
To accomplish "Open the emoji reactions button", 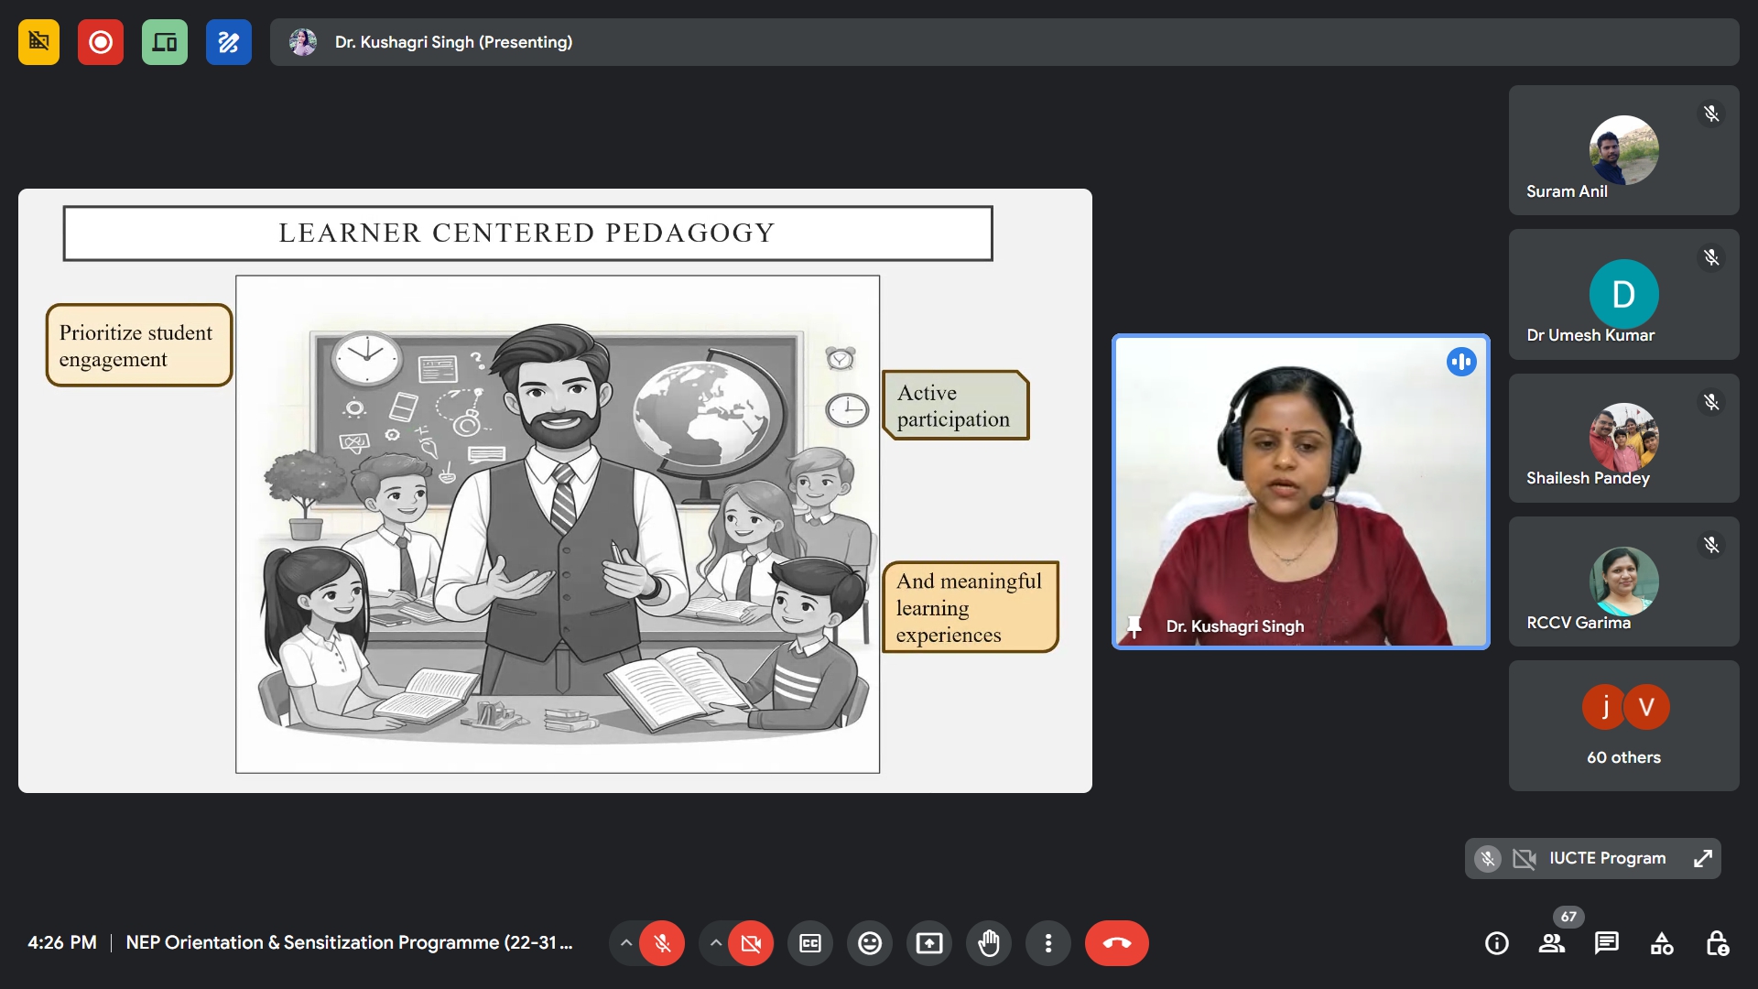I will click(x=869, y=943).
